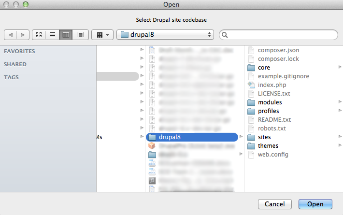Expand the core folder arrow
Screen dimensions: 343x215
point(340,67)
